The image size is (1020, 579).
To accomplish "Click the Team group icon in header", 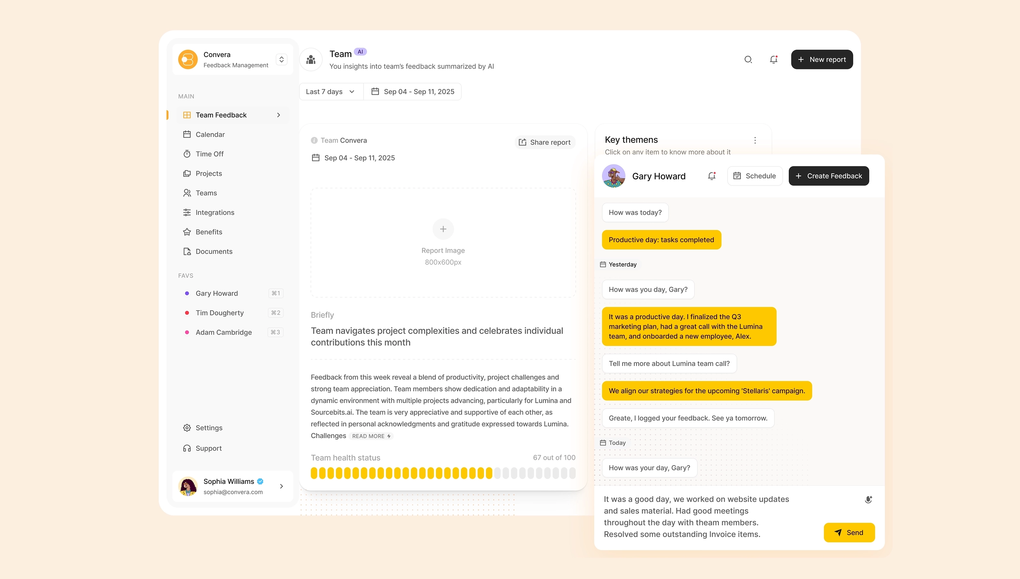I will click(x=311, y=60).
